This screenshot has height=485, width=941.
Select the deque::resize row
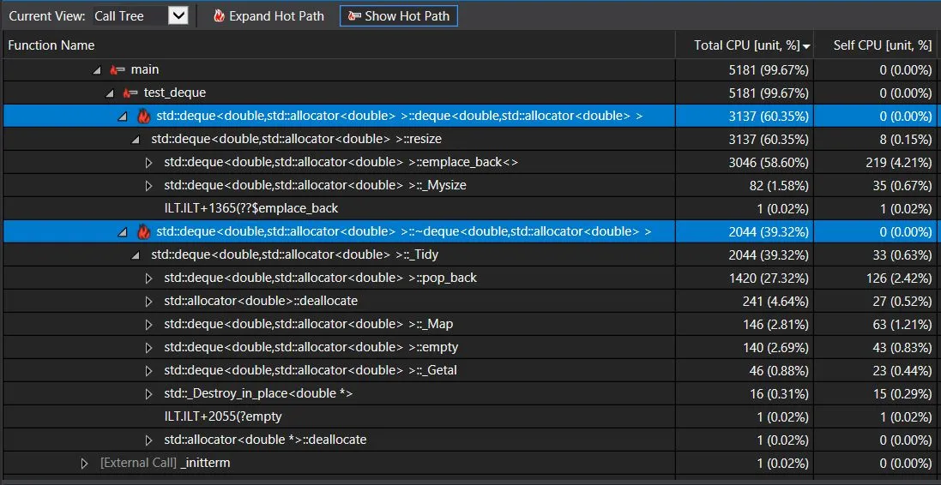(470, 139)
